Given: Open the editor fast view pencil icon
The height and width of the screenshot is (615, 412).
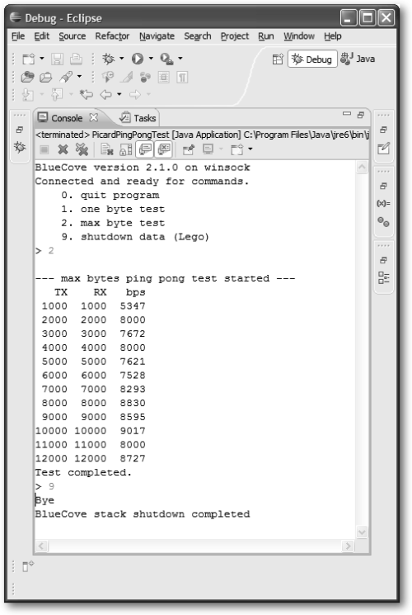Looking at the screenshot, I should coord(383,149).
